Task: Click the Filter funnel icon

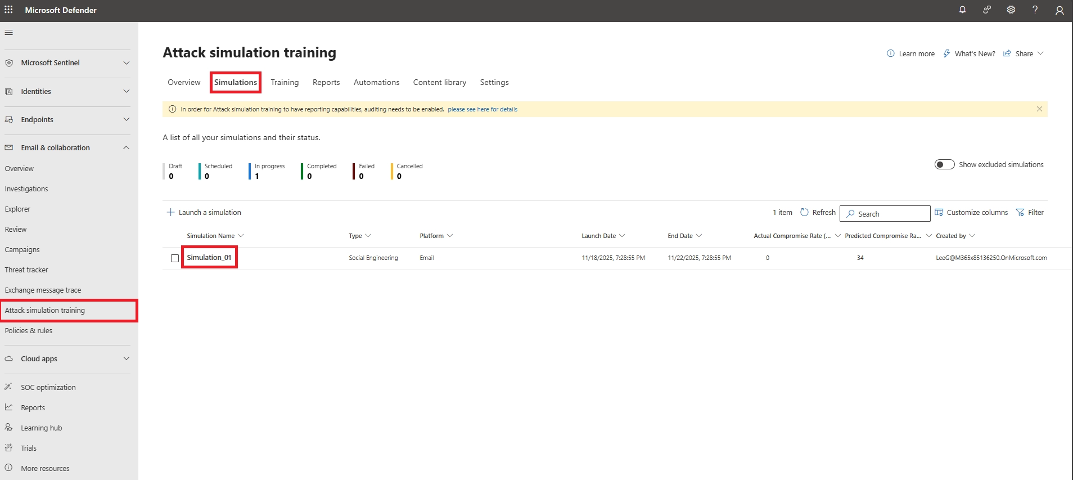Action: 1020,212
